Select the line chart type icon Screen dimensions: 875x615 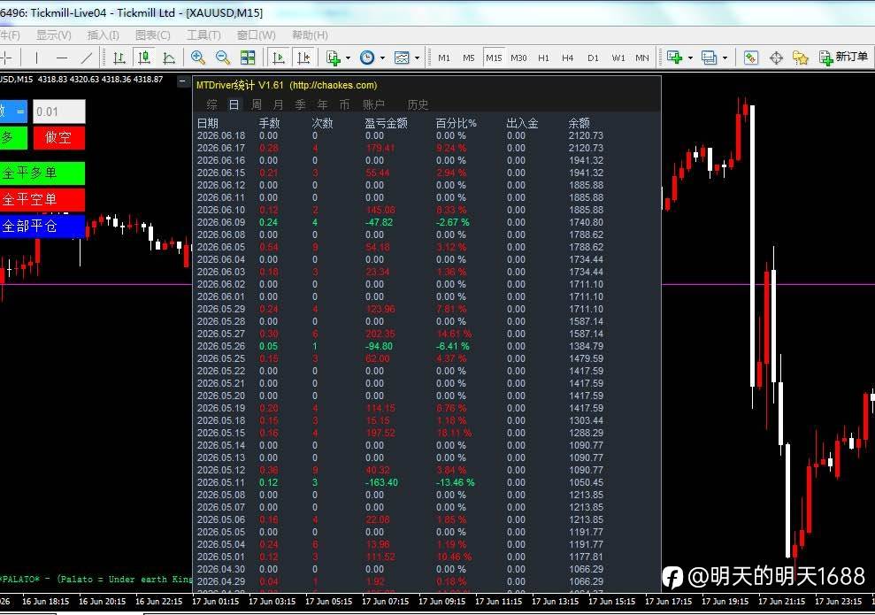tap(168, 58)
